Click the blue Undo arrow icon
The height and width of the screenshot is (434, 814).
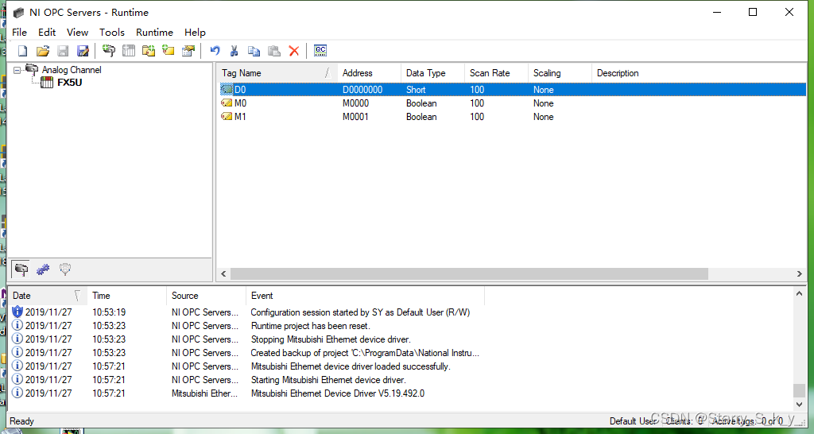coord(215,51)
